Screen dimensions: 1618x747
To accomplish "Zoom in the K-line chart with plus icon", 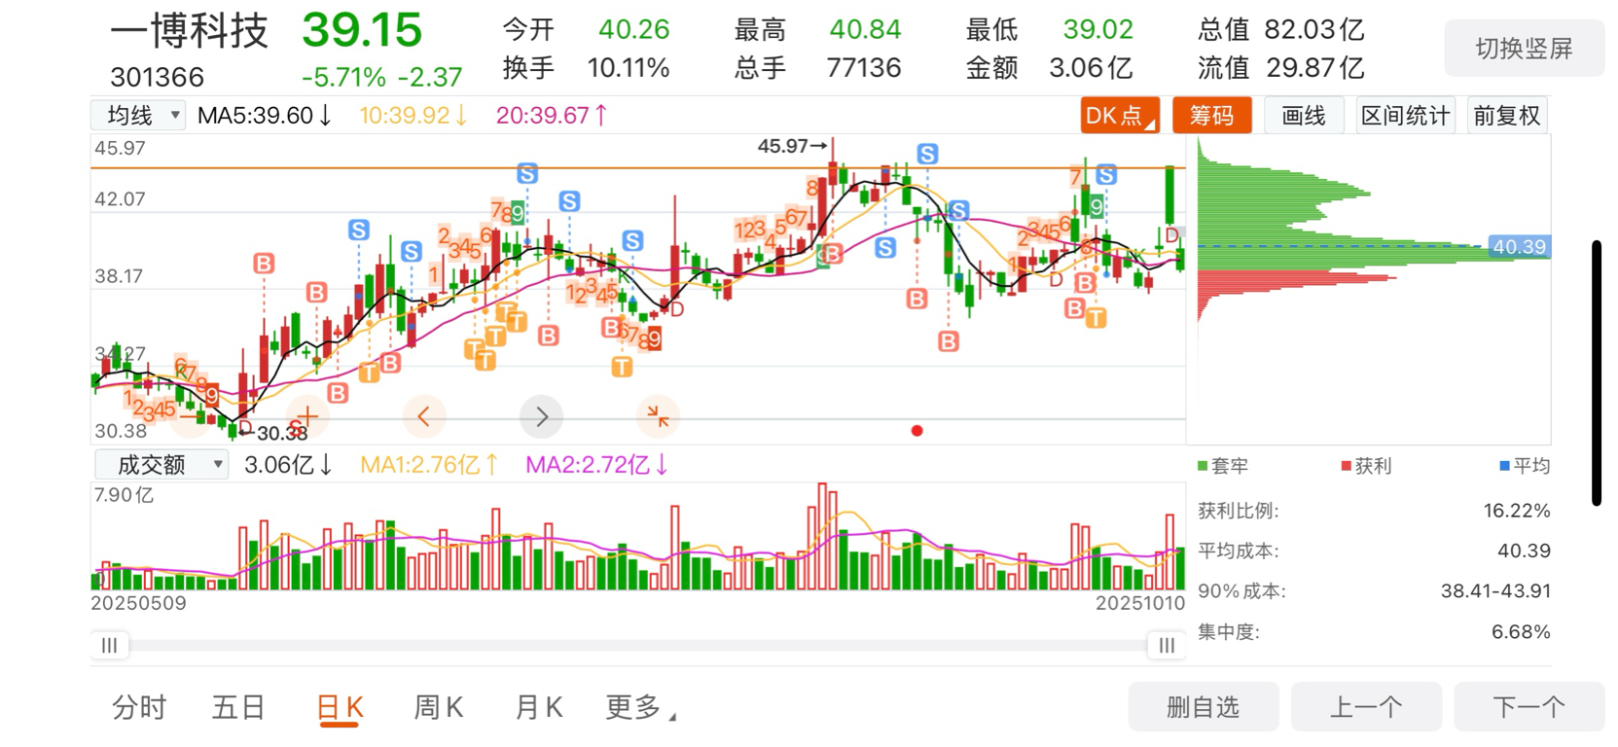I will (307, 417).
